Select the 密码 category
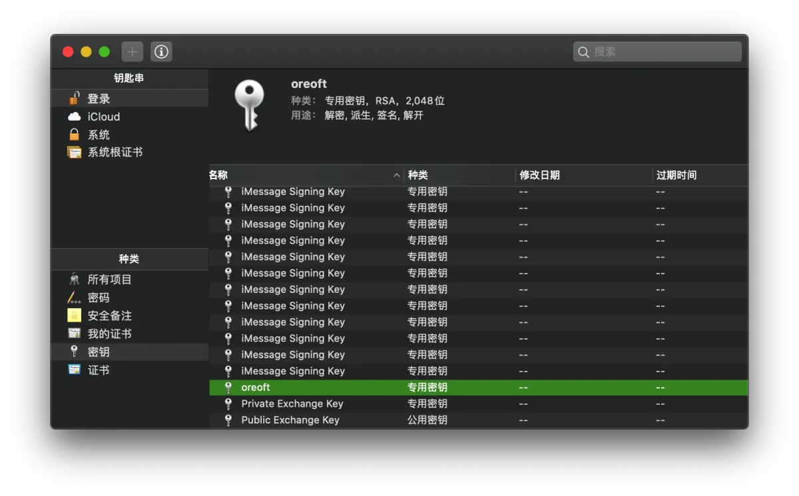Image resolution: width=799 pixels, height=496 pixels. (99, 298)
